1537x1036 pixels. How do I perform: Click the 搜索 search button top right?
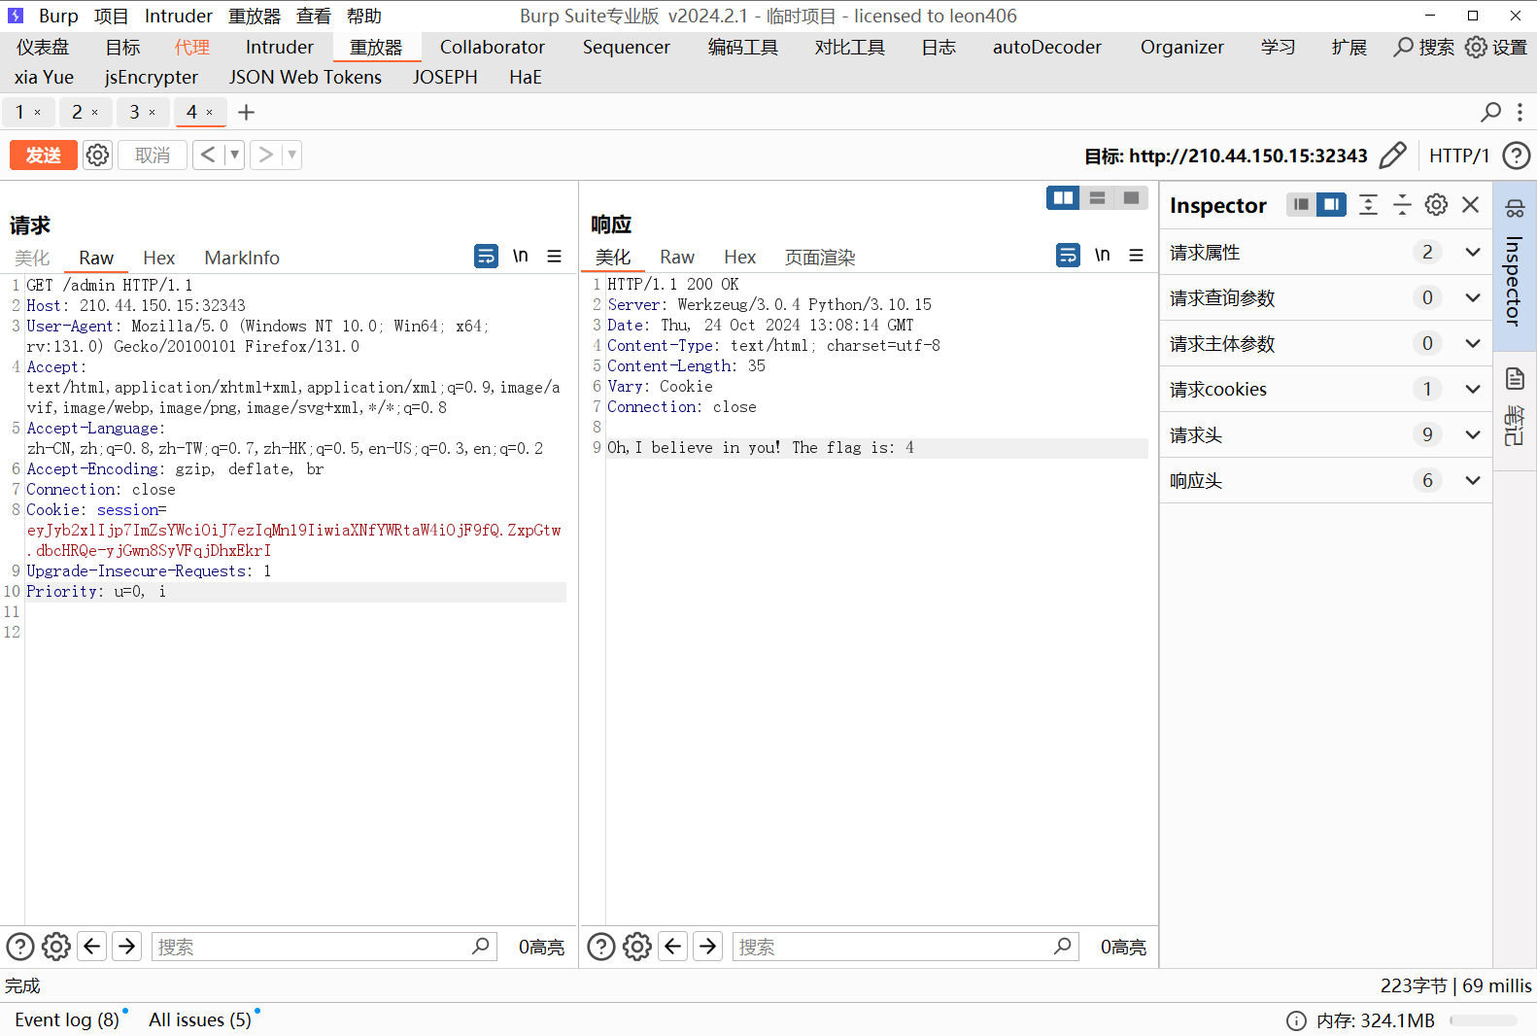pyautogui.click(x=1423, y=47)
